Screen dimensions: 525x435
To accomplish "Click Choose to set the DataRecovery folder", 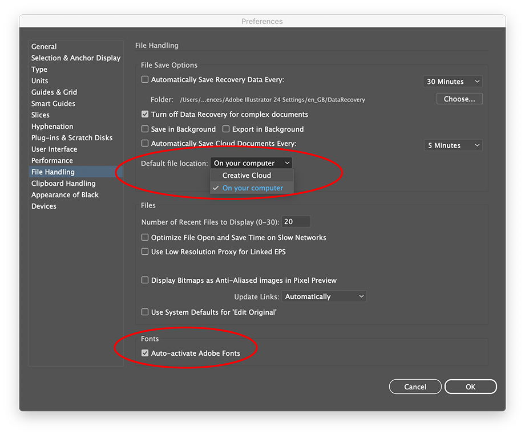I will pos(459,98).
